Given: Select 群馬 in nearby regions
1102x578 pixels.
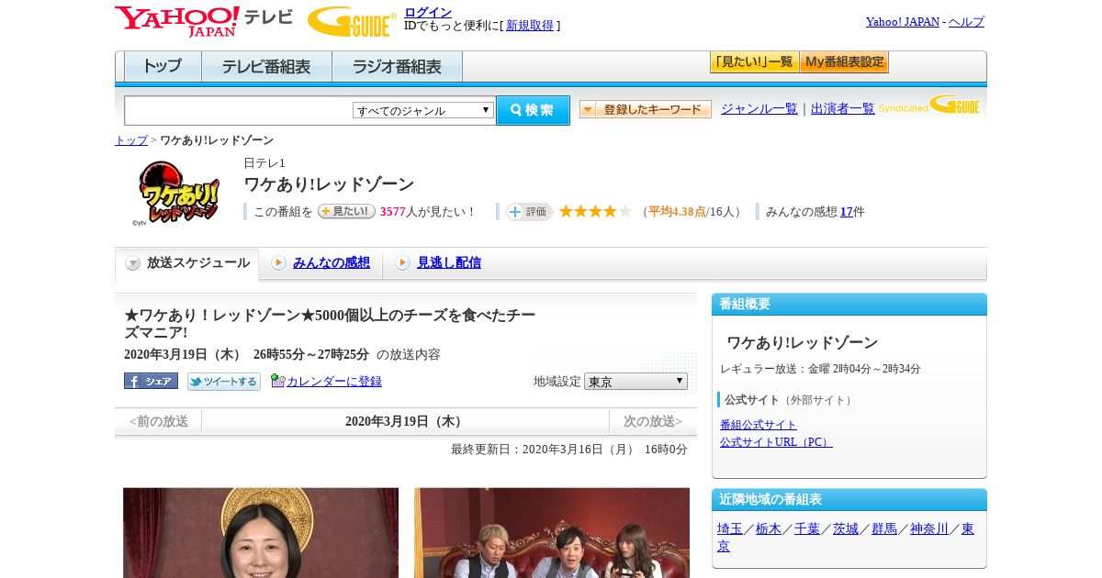Looking at the screenshot, I should 884,528.
